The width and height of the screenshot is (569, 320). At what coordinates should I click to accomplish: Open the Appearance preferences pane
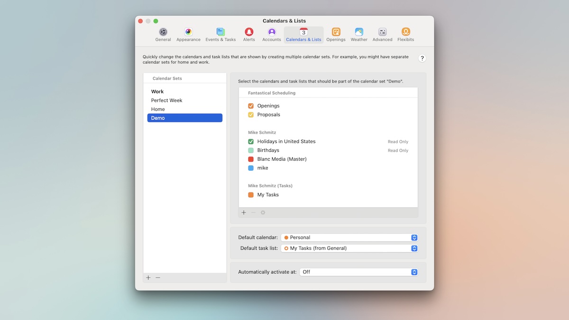pos(188,35)
